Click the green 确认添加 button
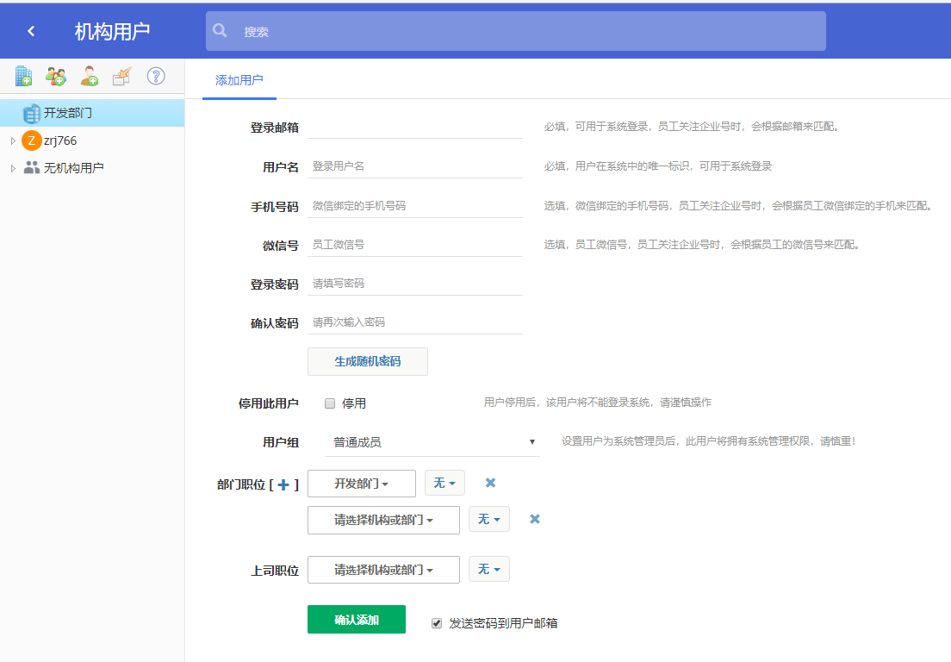Screen dimensions: 951x662 point(356,620)
